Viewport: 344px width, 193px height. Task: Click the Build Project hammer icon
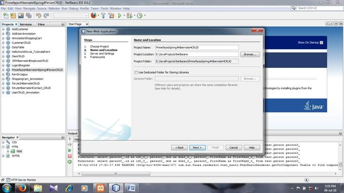coord(104,16)
